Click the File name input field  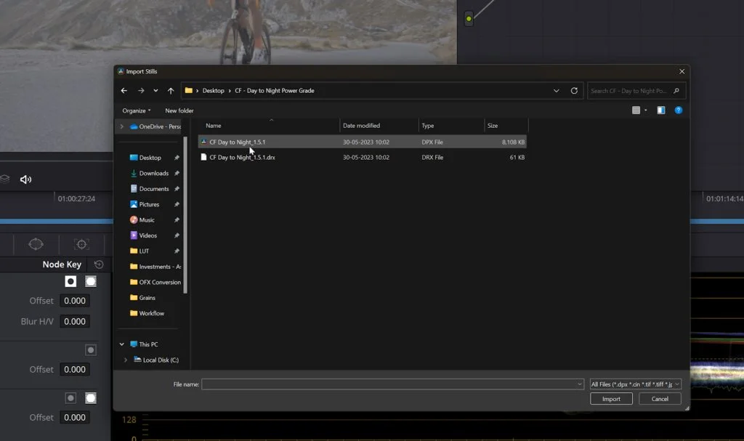pos(389,384)
